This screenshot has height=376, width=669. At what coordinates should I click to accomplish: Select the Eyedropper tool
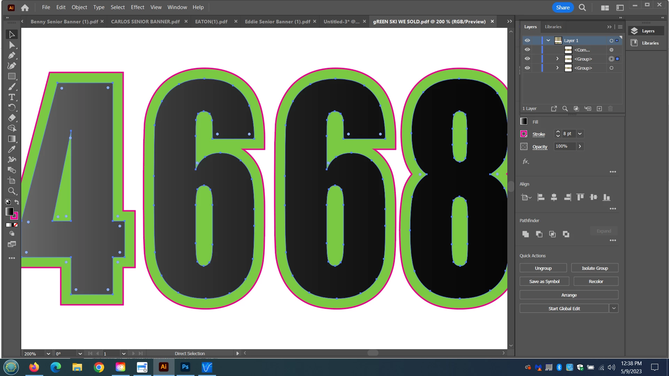tap(11, 149)
